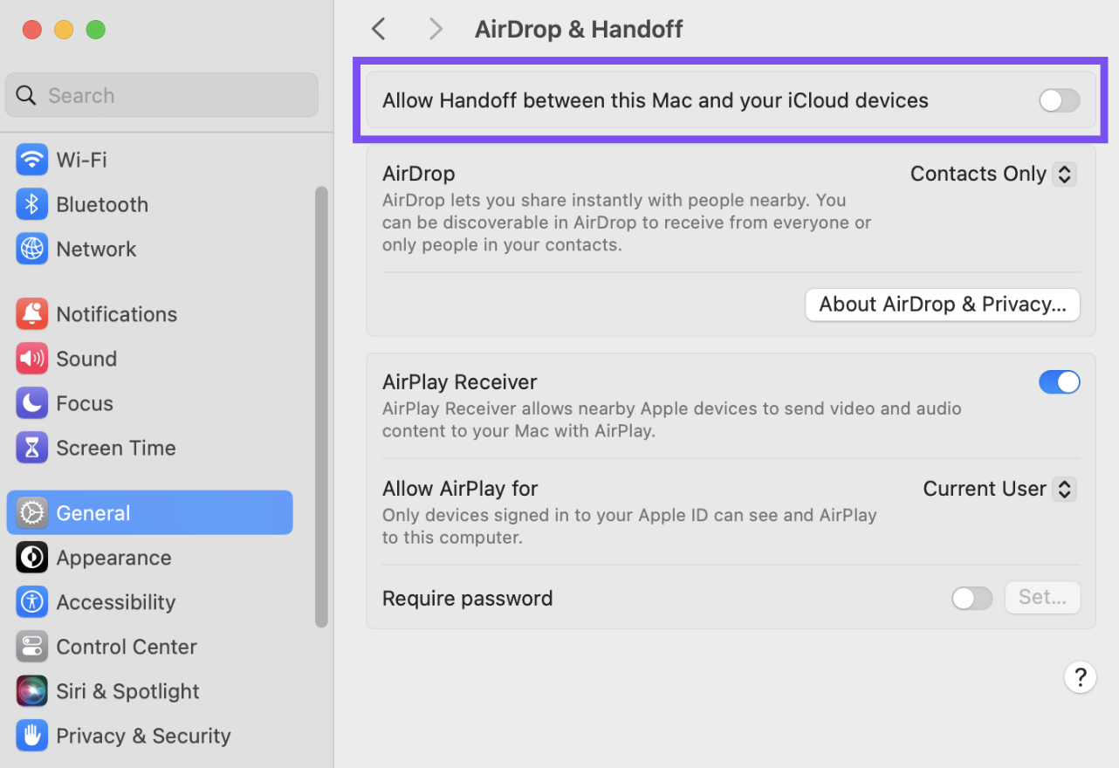The image size is (1119, 768).
Task: Click the Siri & Spotlight icon
Action: pos(32,691)
